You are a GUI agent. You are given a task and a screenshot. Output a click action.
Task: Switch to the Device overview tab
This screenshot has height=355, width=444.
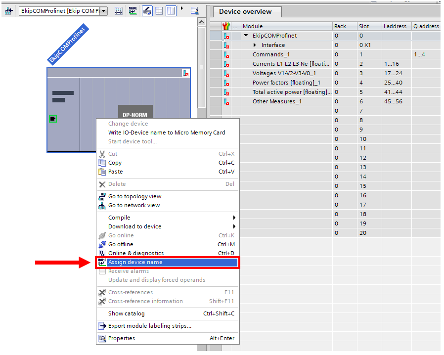click(245, 11)
